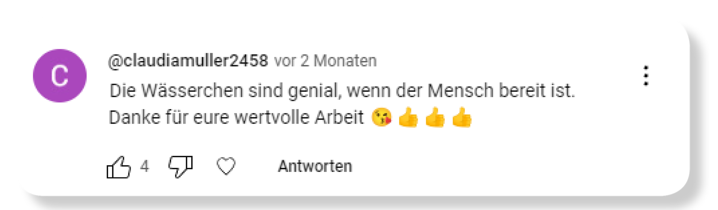Reply using the Antworten button
718x210 pixels.
click(x=315, y=166)
